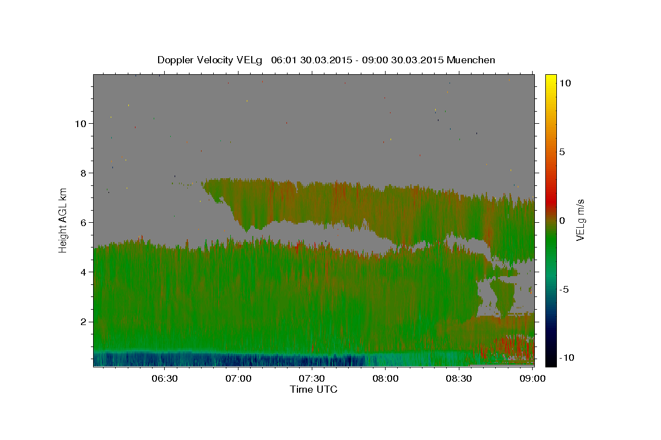
Task: Click the height axis label 4
Action: coord(83,272)
